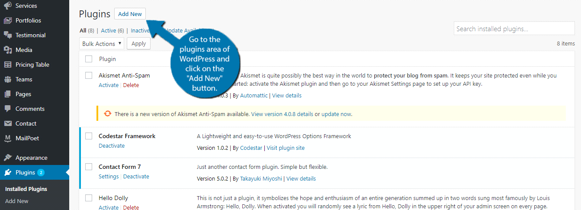The height and width of the screenshot is (210, 581).
Task: Select the Testimonial speech bubble icon
Action: 8,35
